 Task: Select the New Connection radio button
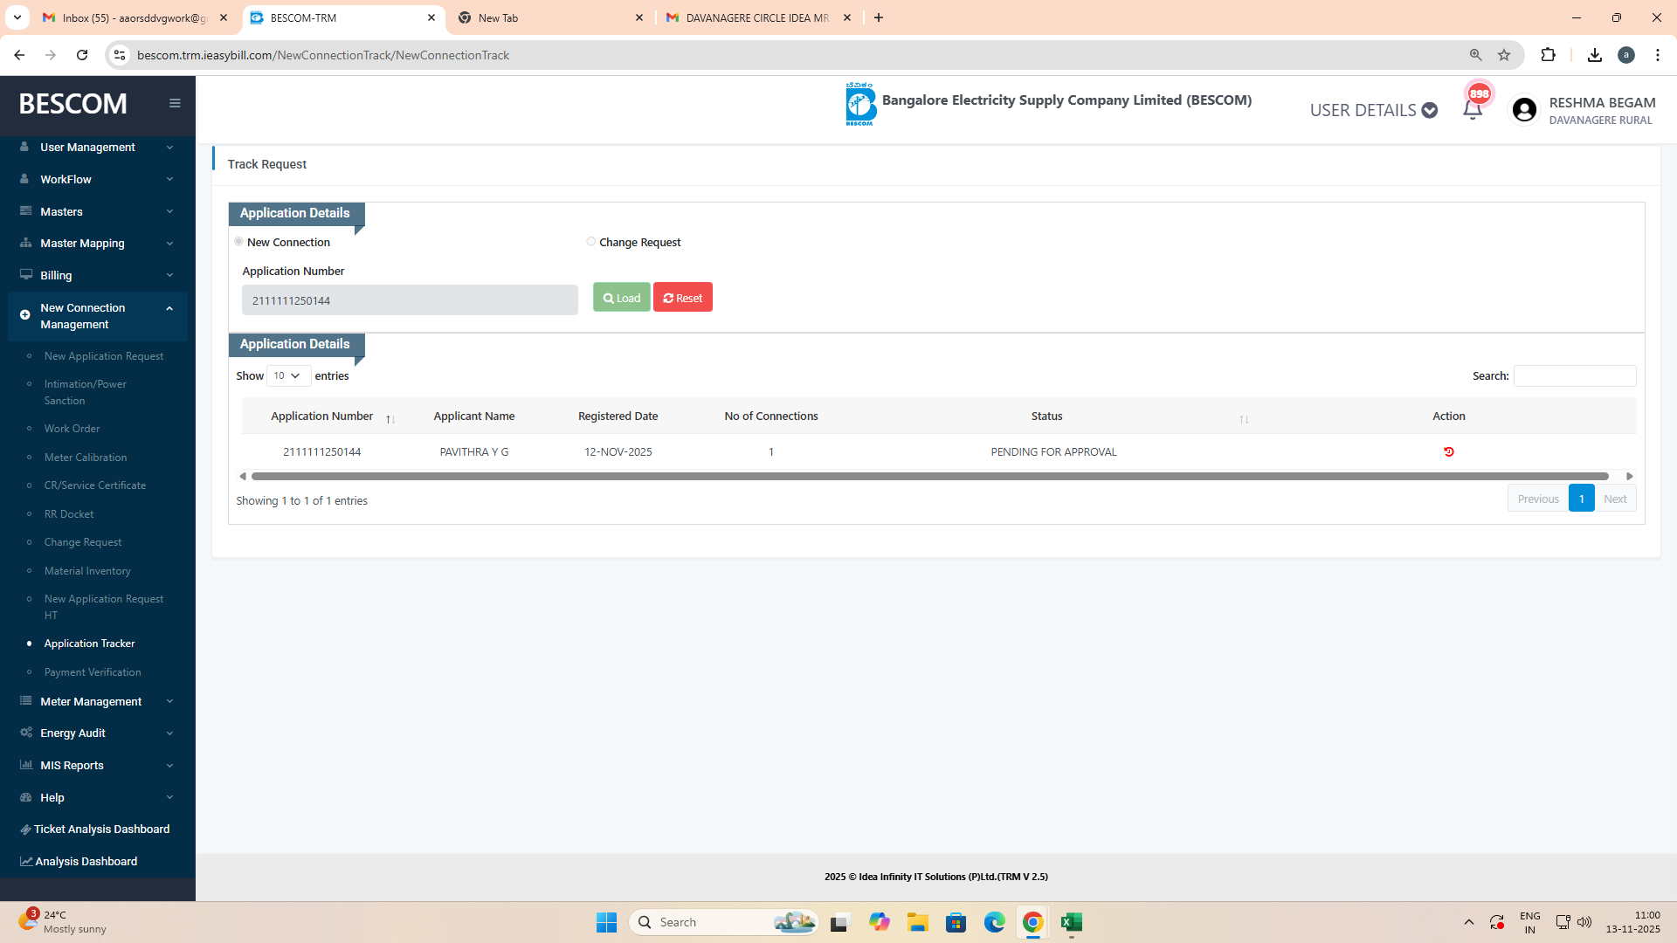coord(238,242)
